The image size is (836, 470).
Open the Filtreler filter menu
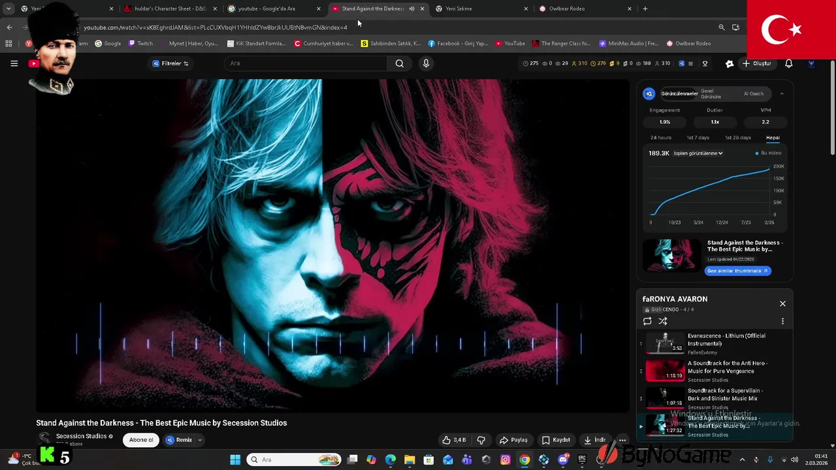[x=170, y=63]
